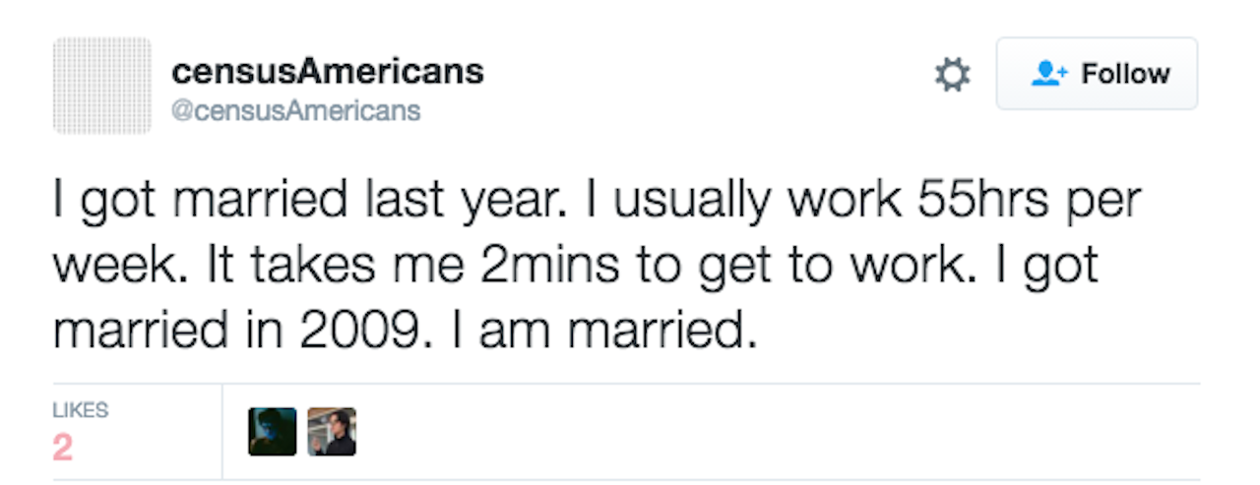The image size is (1260, 485).
Task: Open the gear settings menu on tweet
Action: pos(951,75)
